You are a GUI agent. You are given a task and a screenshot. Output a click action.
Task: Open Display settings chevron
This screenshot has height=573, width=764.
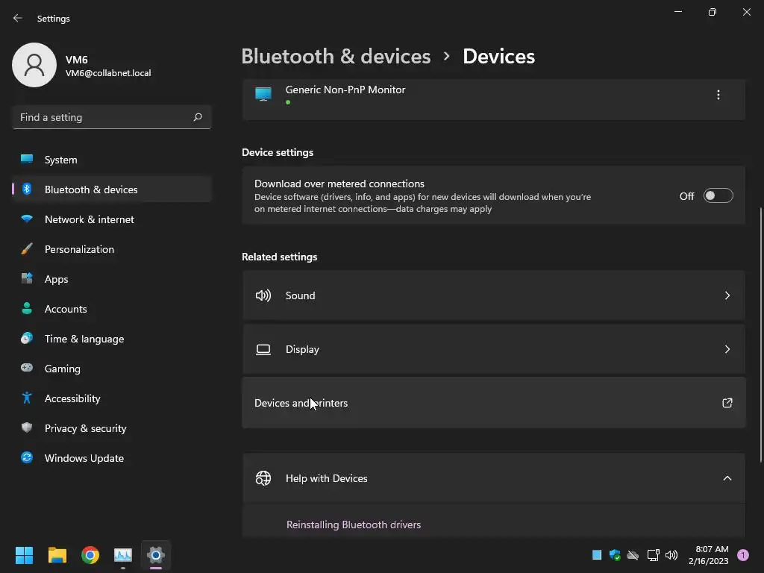727,349
